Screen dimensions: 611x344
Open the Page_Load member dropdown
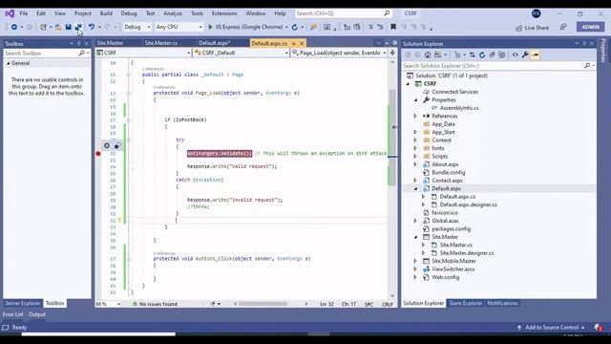[339, 53]
